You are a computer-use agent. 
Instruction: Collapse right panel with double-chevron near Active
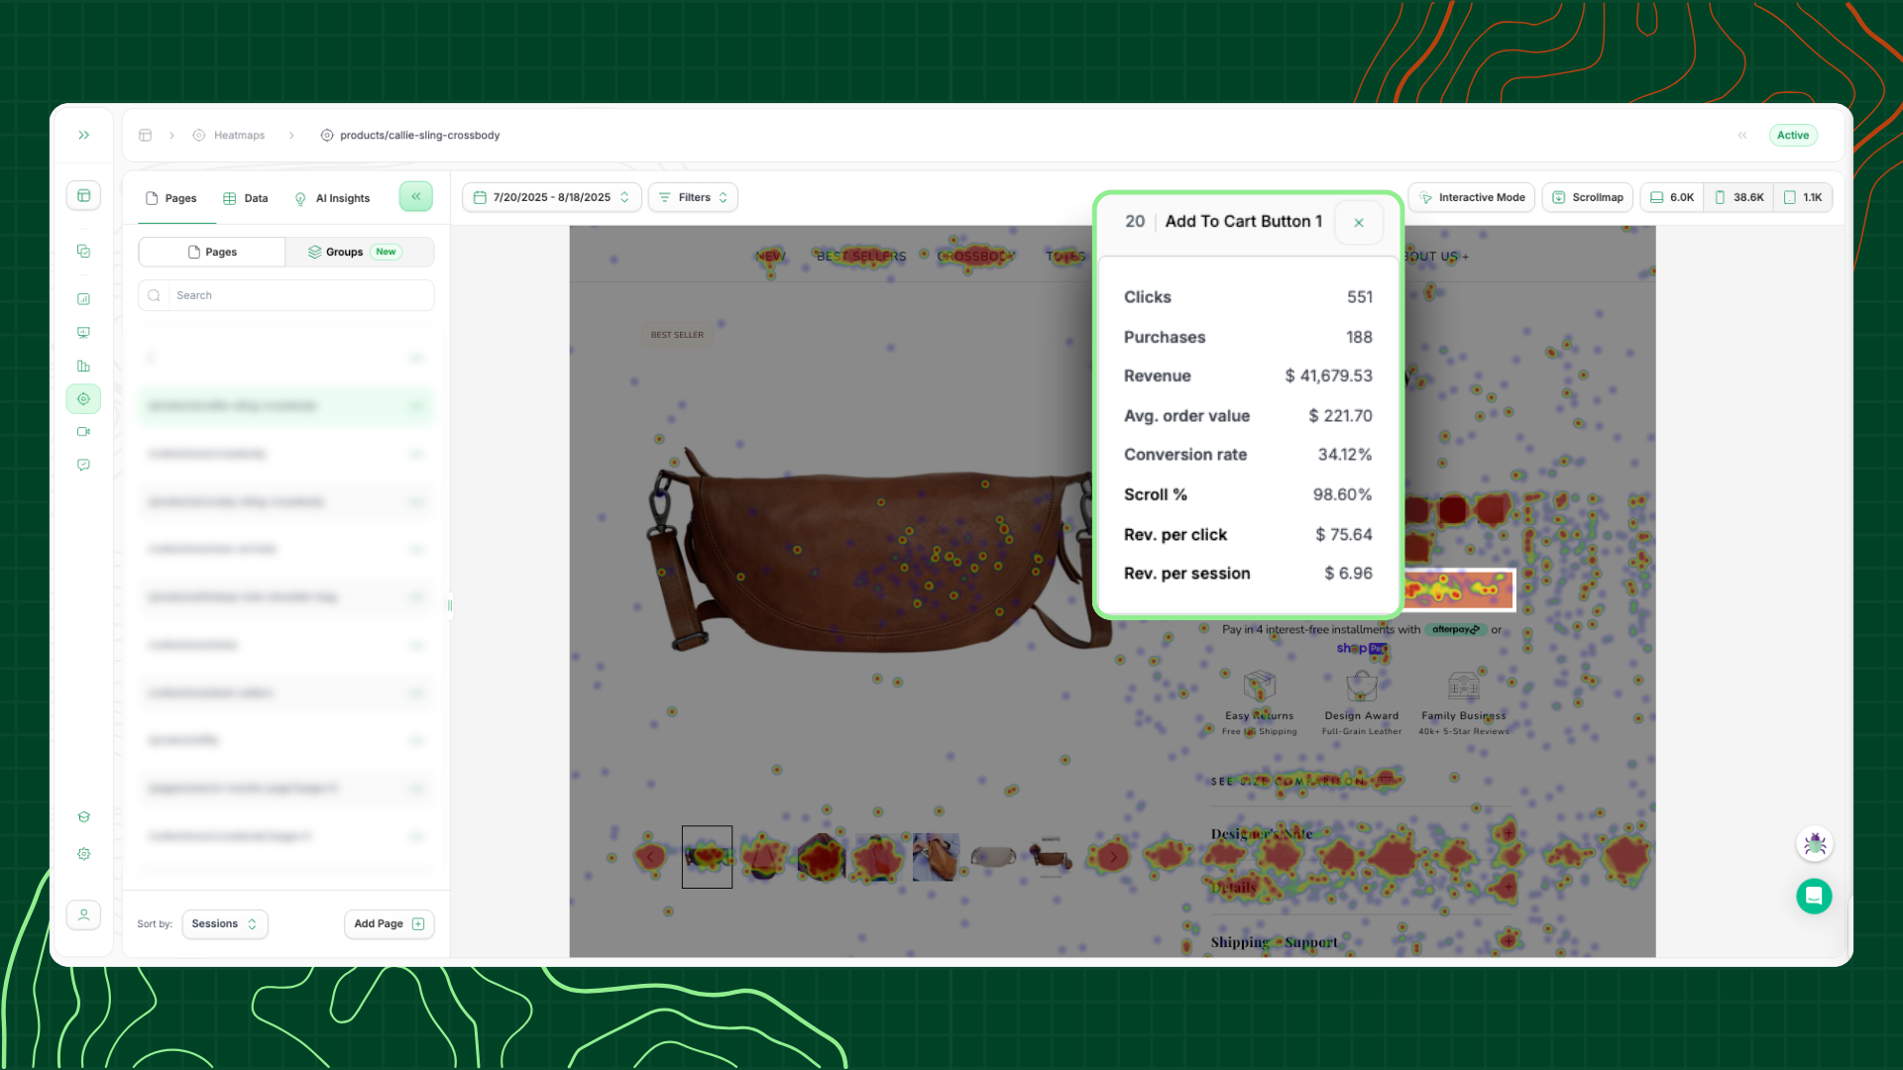(1742, 135)
